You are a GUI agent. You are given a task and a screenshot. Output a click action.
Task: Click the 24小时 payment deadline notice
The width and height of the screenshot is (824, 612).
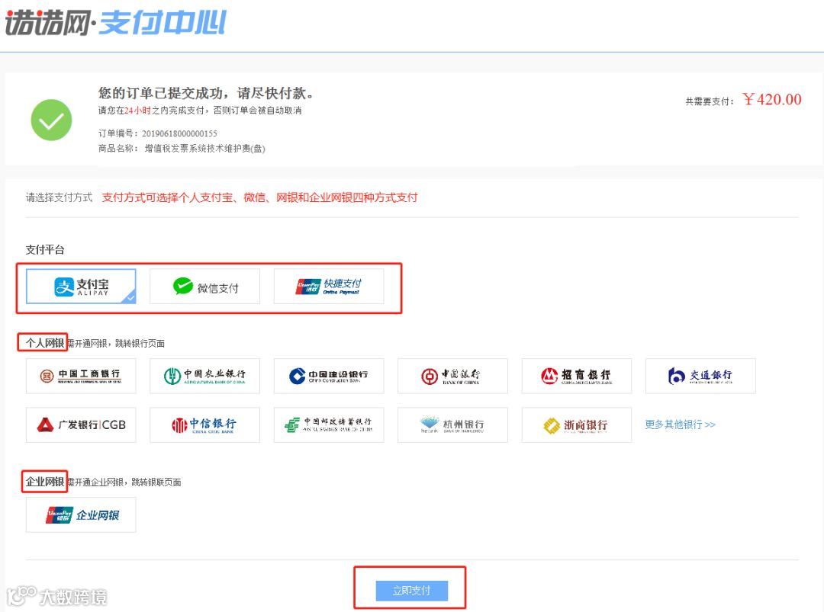(x=200, y=111)
